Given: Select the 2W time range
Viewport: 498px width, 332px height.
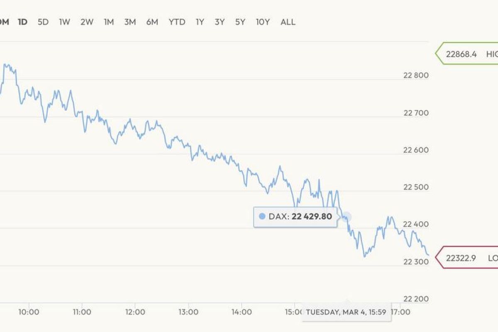Looking at the screenshot, I should coord(87,22).
